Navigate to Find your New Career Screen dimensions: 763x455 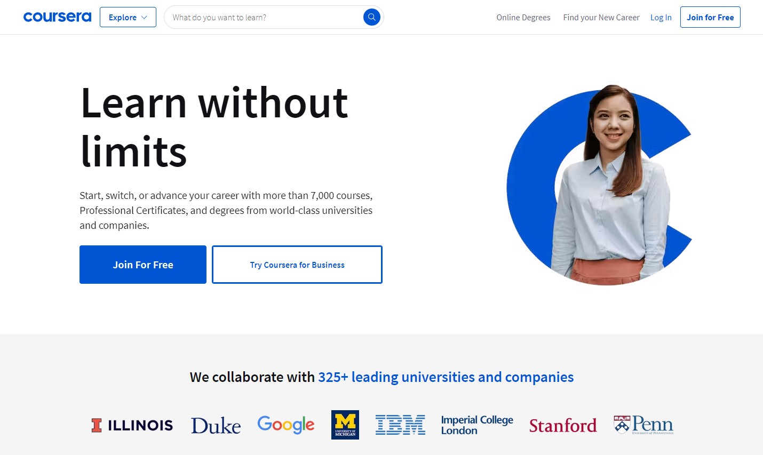(601, 17)
